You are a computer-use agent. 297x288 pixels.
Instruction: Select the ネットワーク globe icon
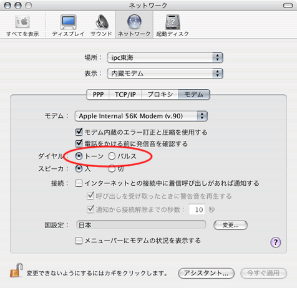tap(134, 22)
